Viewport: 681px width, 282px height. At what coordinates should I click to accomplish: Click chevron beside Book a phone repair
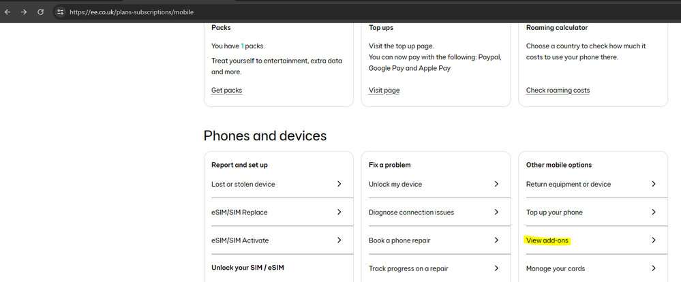pyautogui.click(x=496, y=240)
